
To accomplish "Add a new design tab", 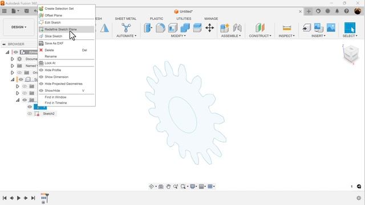I will (309, 11).
